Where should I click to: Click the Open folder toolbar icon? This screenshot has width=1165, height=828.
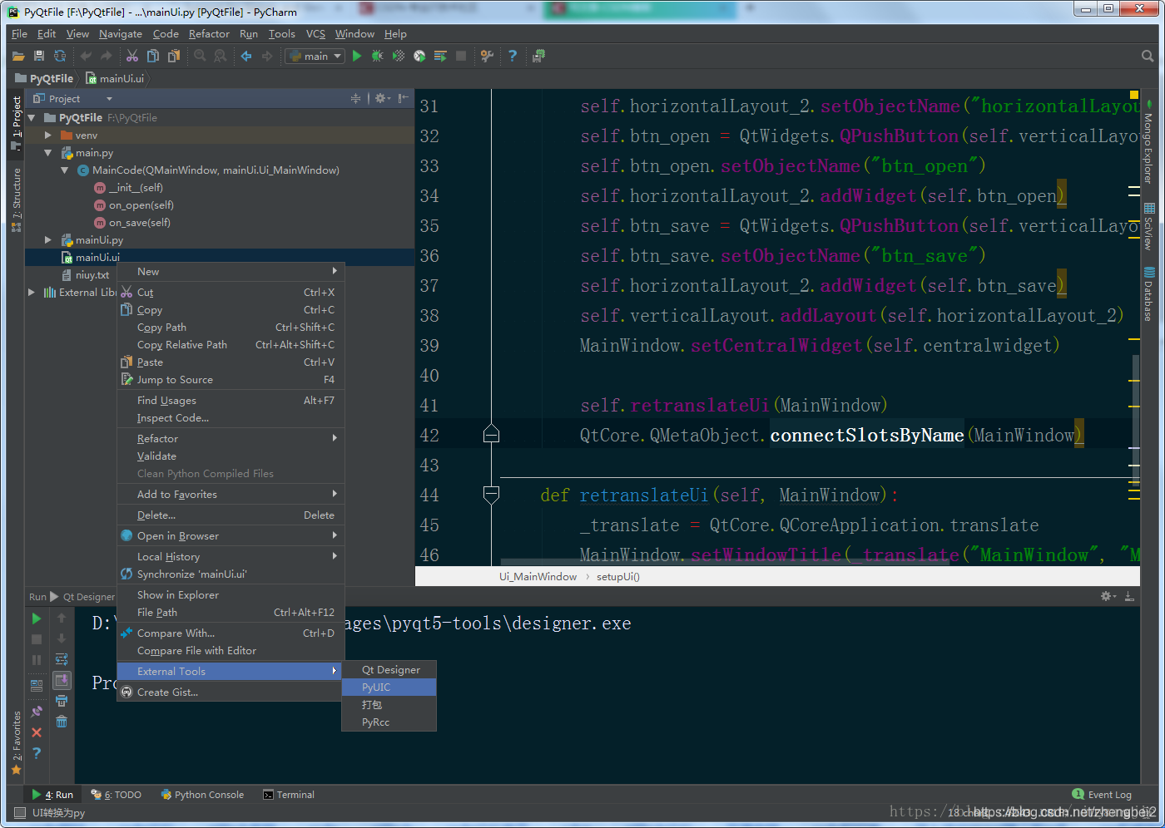coord(18,56)
